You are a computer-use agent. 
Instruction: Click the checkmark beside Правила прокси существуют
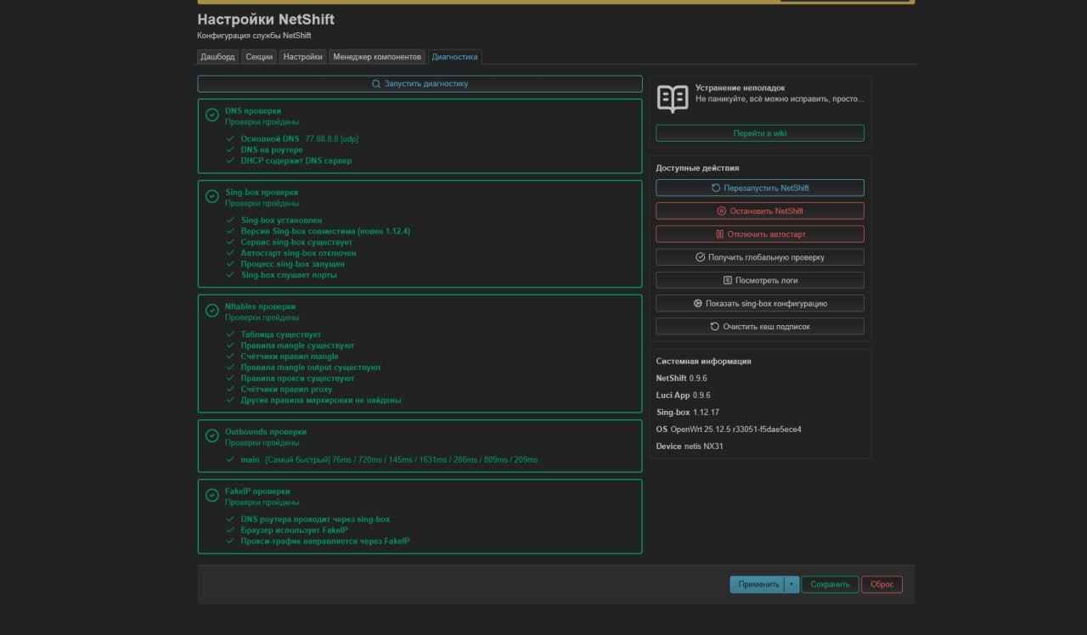(x=230, y=379)
